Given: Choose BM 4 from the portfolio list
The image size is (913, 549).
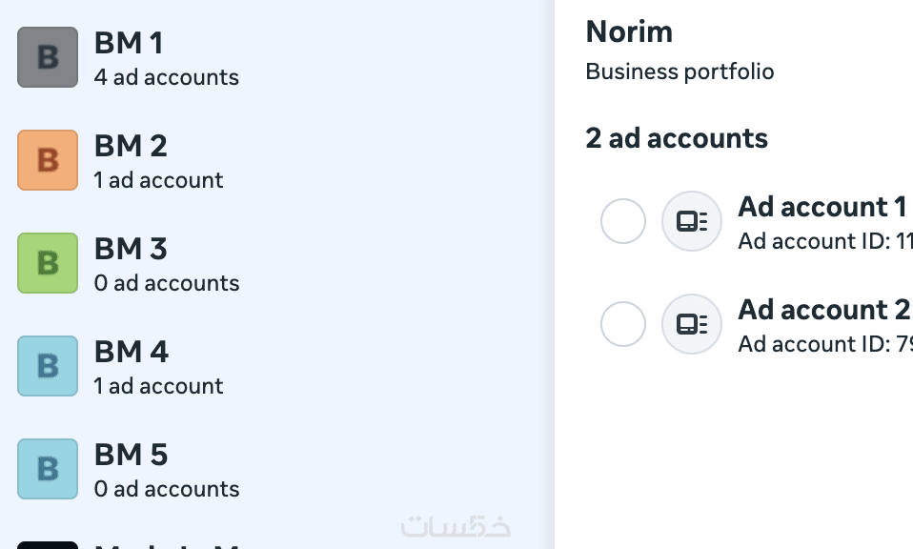Looking at the screenshot, I should (132, 352).
